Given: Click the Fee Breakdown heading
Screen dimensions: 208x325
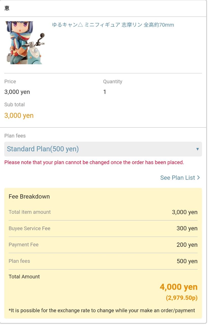Looking at the screenshot, I should click(29, 197).
